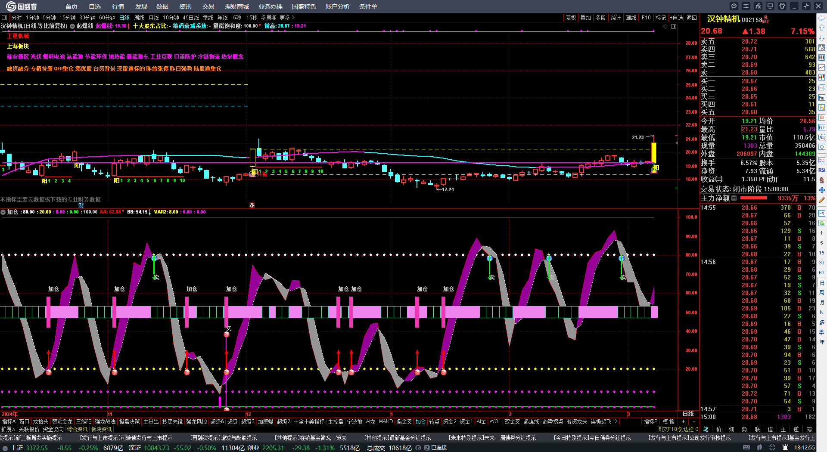The height and width of the screenshot is (452, 827).
Task: Click the plus zoom button beside 模板
Action: [x=684, y=421]
